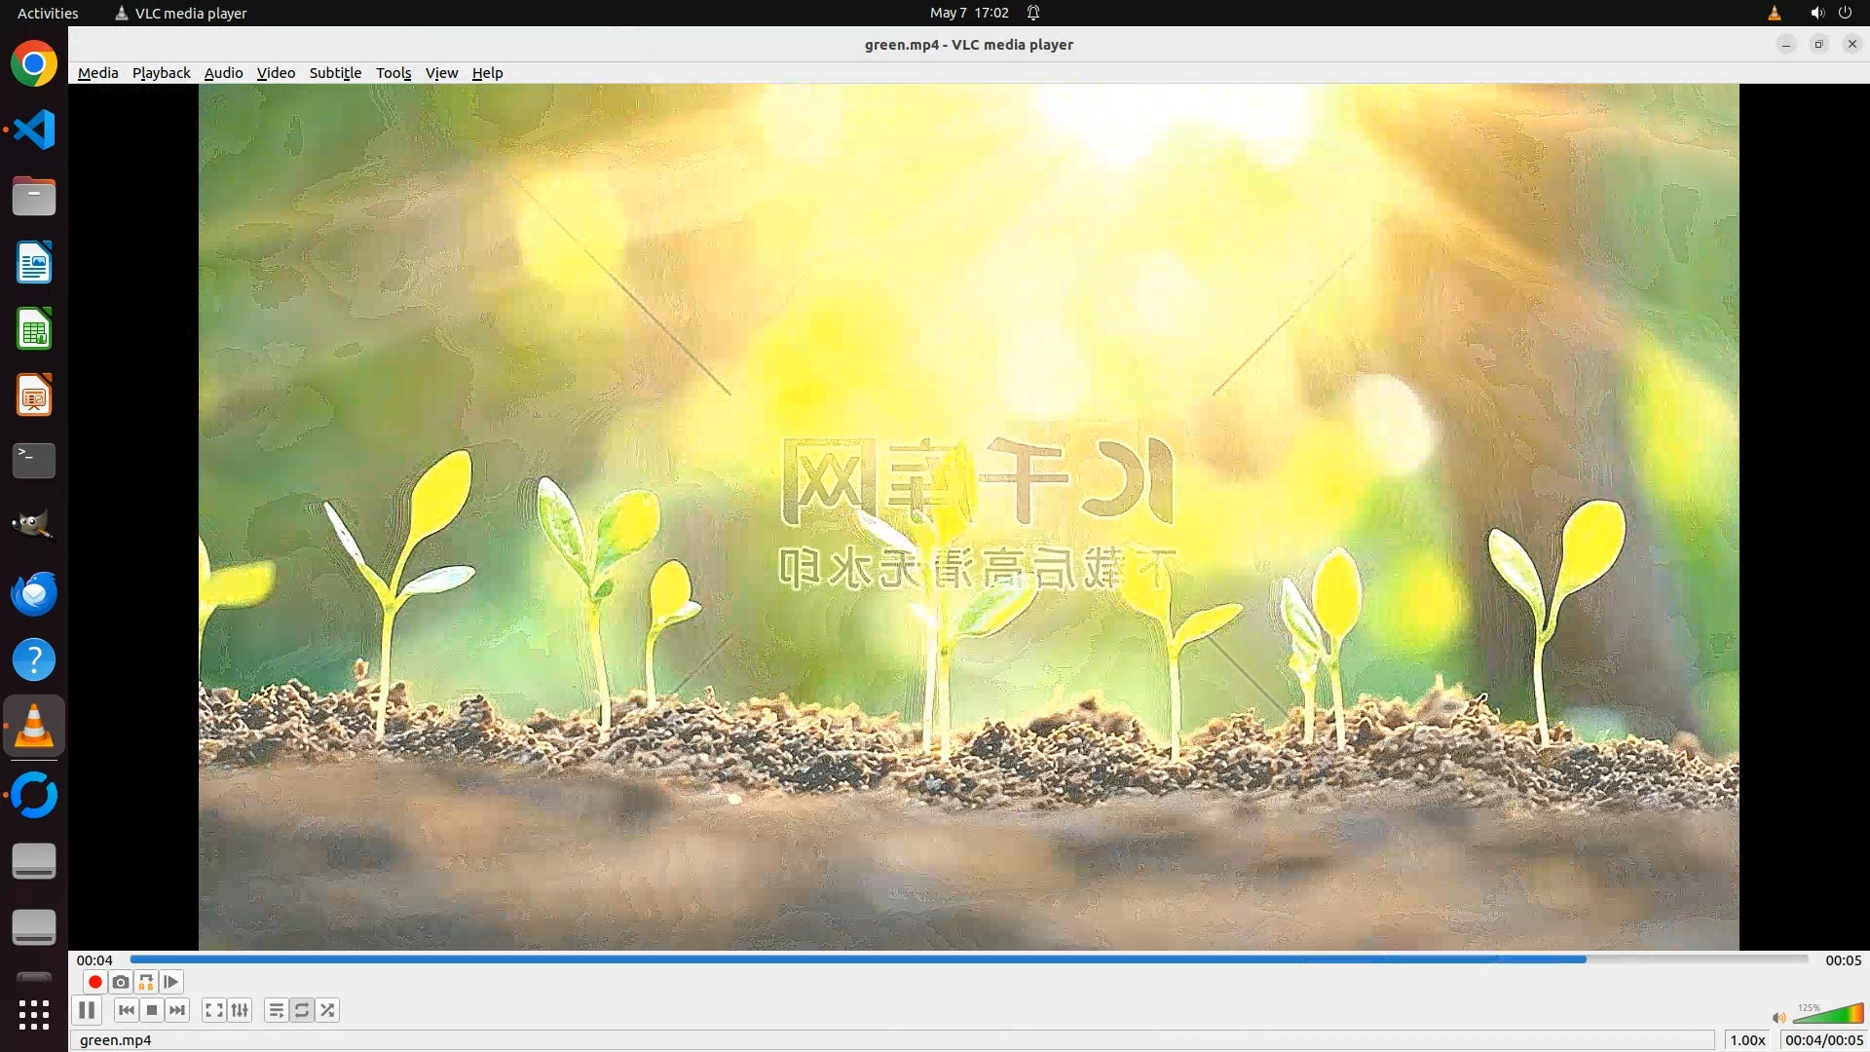This screenshot has height=1052, width=1870.
Task: Open the Media menu
Action: [x=97, y=73]
